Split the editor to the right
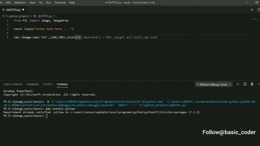This screenshot has height=146, width=260. pos(259,10)
